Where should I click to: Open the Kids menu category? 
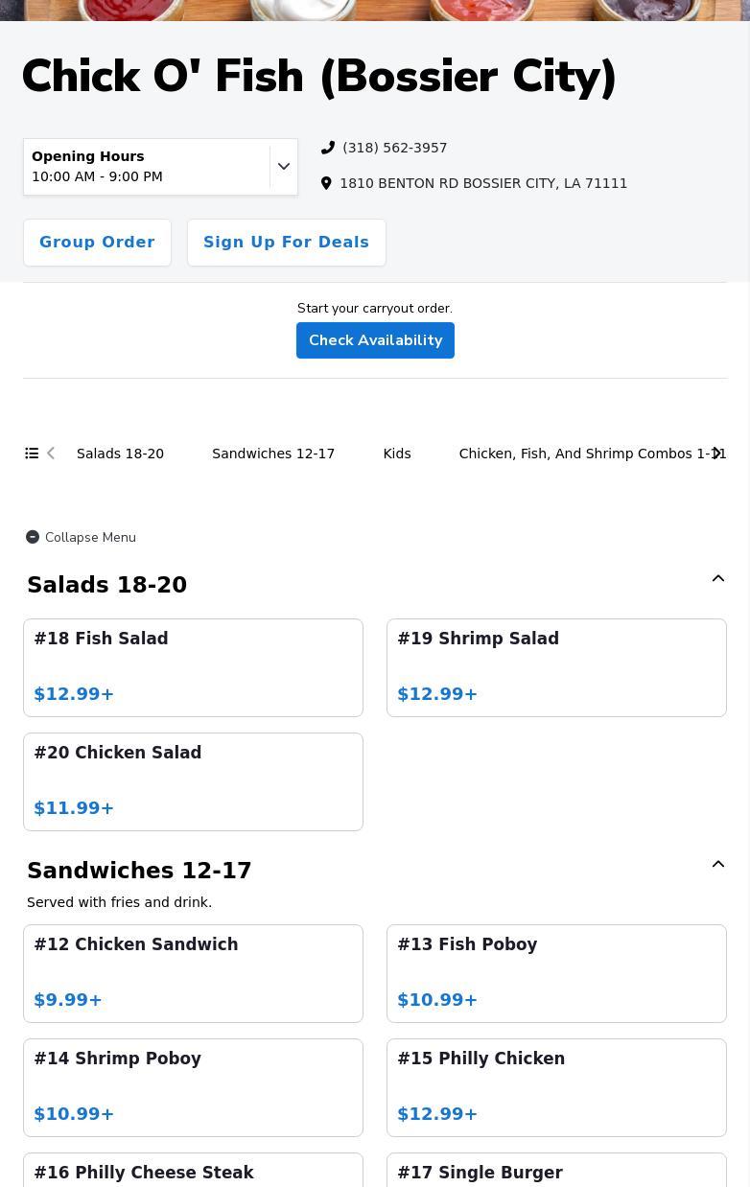pyautogui.click(x=397, y=454)
